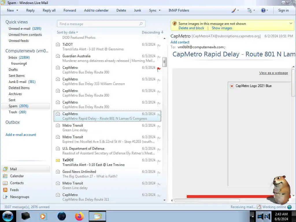Open the Sort by date dropdown
Image resolution: width=296 pixels, height=222 pixels.
pyautogui.click(x=67, y=32)
